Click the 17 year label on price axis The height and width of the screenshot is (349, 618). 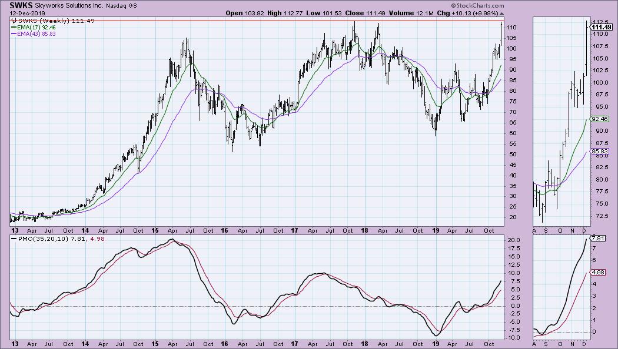(294, 230)
